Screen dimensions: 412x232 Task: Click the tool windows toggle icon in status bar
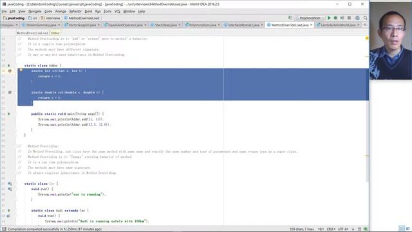[x=5, y=229]
